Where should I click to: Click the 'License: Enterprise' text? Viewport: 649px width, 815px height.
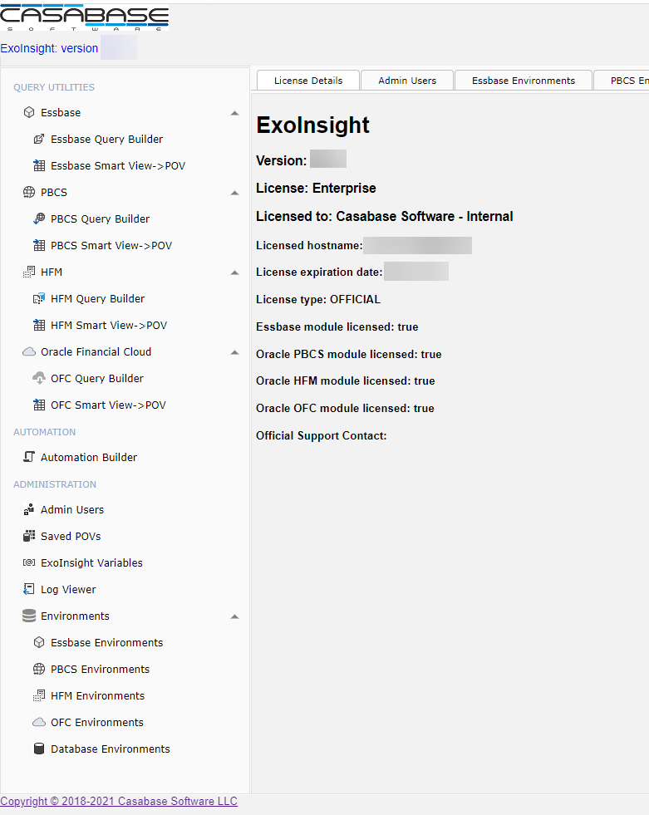pos(316,188)
